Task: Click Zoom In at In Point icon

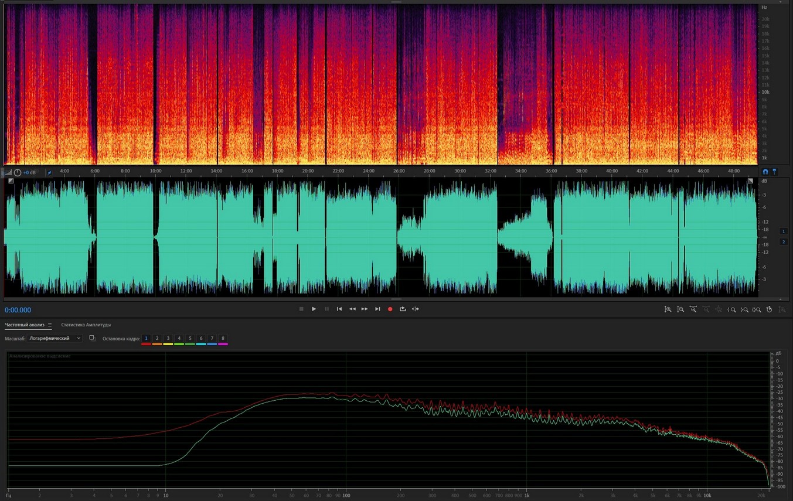Action: point(732,309)
